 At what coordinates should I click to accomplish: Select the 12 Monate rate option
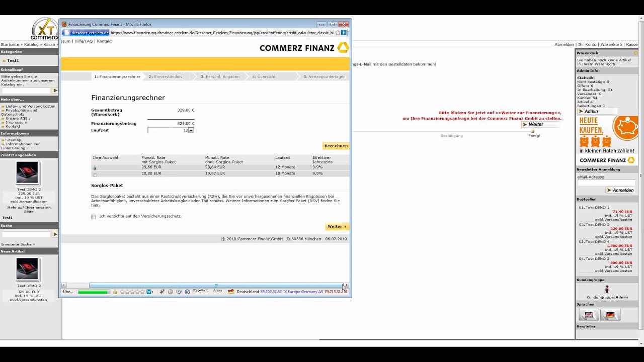pyautogui.click(x=95, y=168)
